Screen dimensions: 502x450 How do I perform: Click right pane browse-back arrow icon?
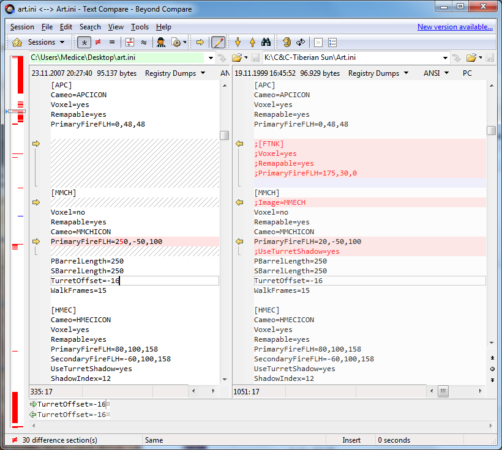point(457,58)
